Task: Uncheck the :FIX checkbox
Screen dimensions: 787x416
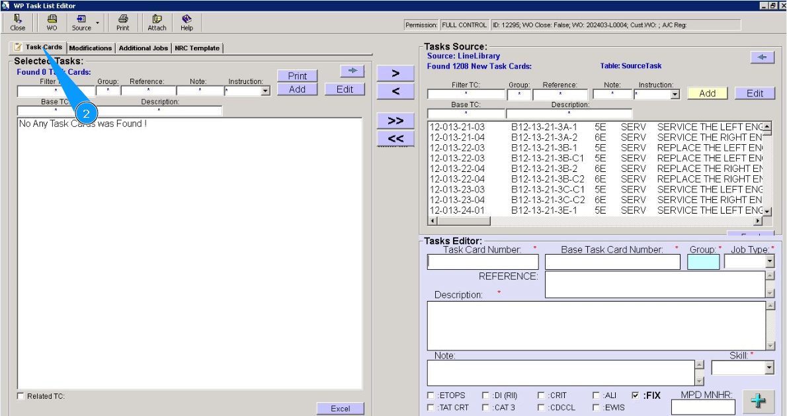Action: click(636, 395)
